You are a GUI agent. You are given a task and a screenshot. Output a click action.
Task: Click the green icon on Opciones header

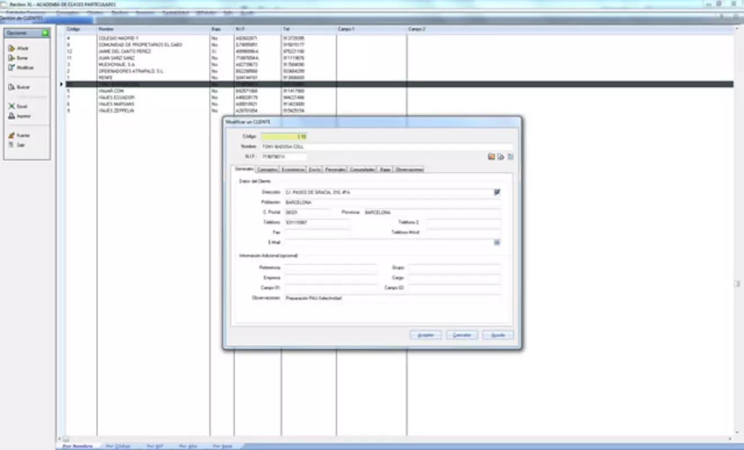coord(45,33)
